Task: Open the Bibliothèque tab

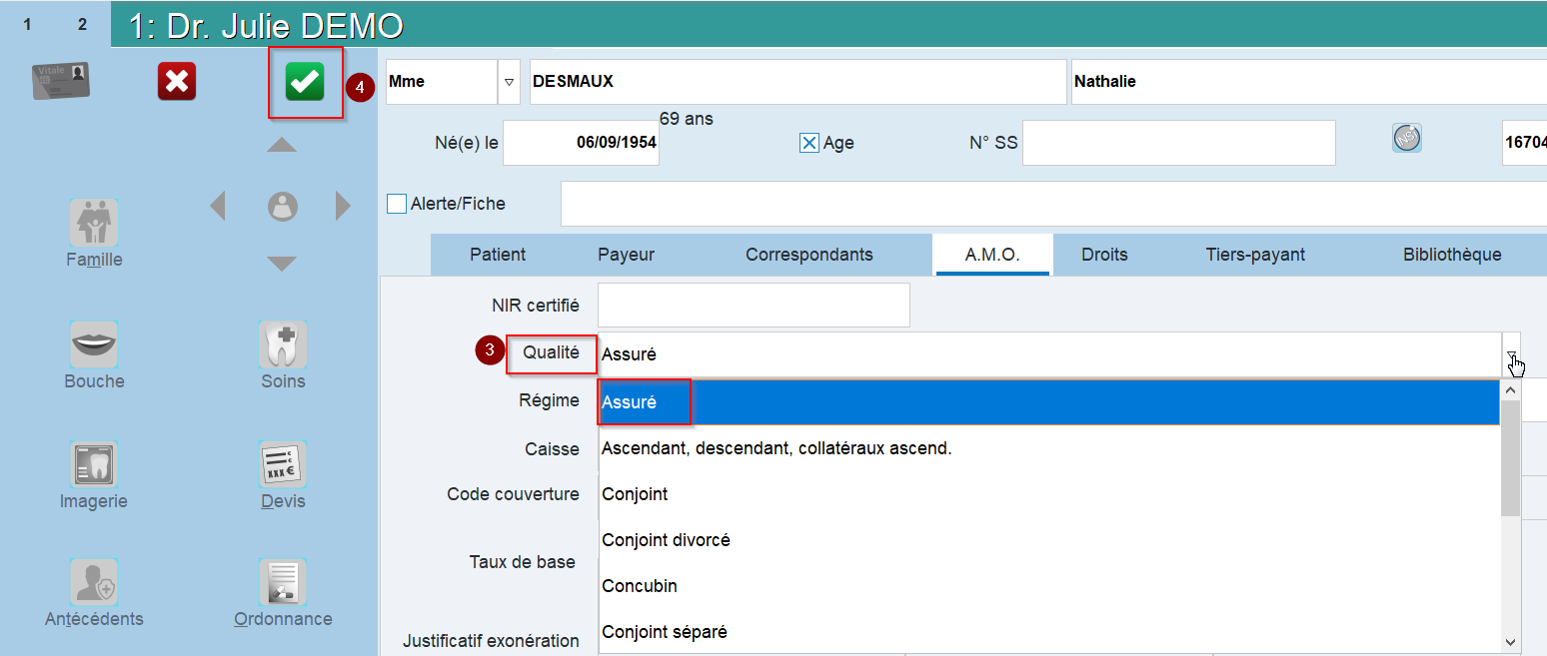Action: click(x=1452, y=255)
